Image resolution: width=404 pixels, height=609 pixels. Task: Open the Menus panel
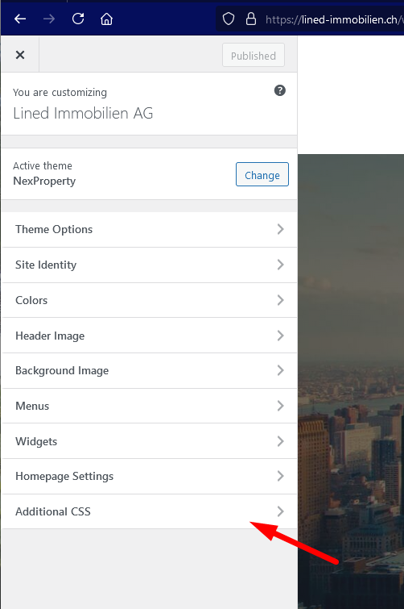point(150,406)
